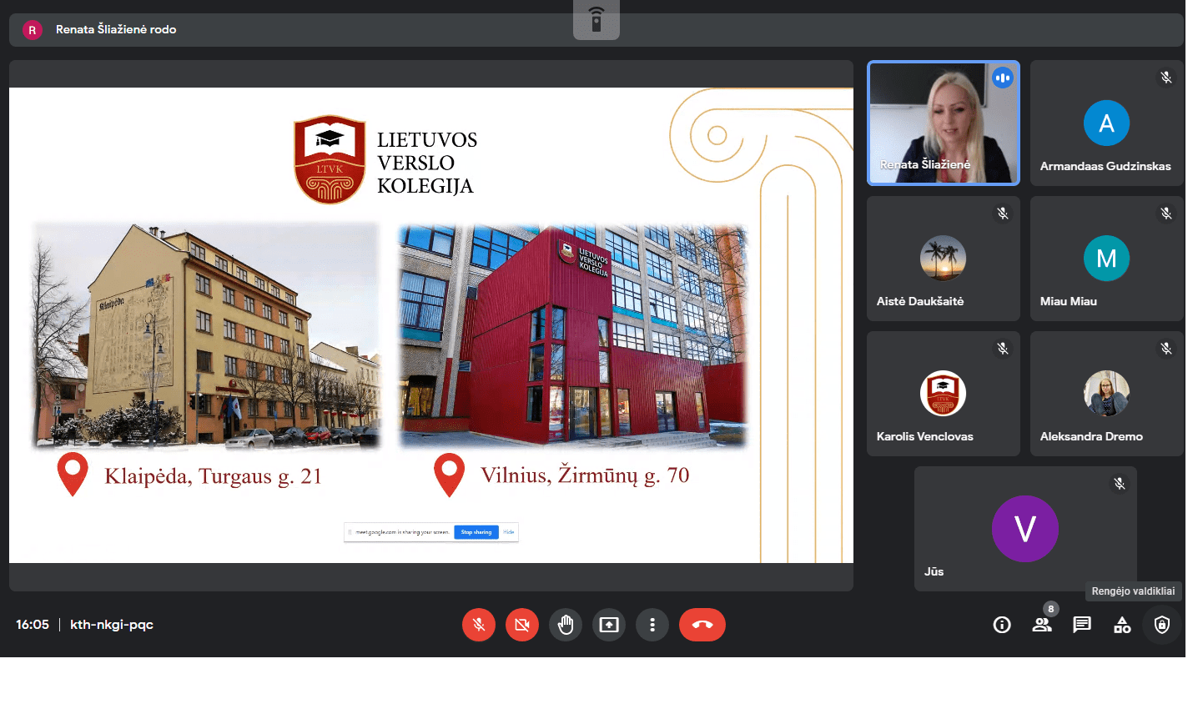Open more options three-dot menu
The width and height of the screenshot is (1203, 719).
(652, 625)
